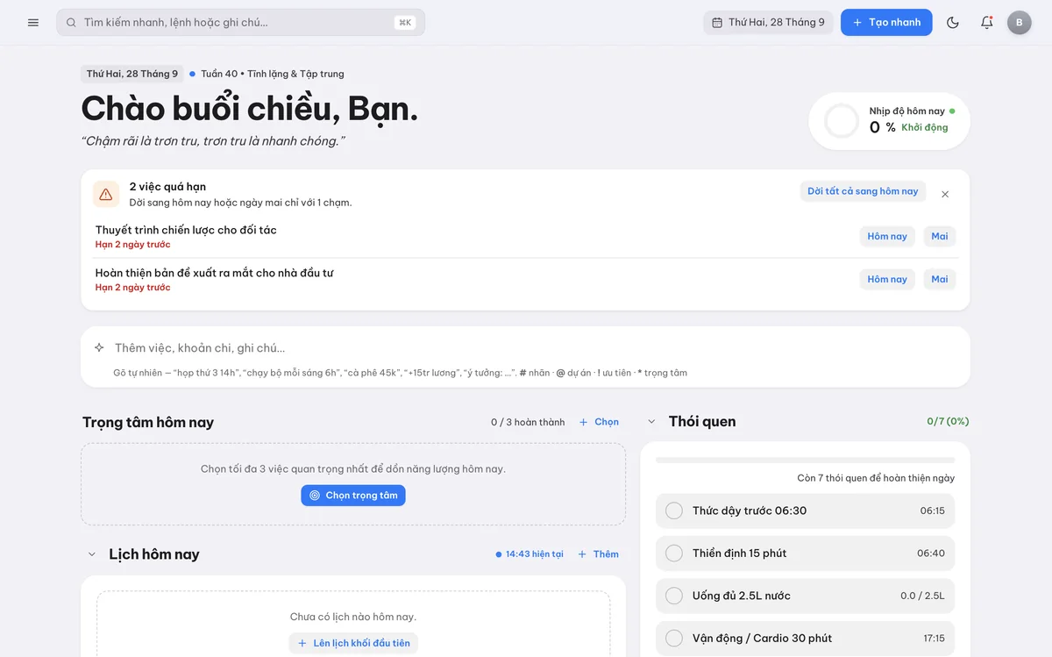Open the notifications bell

click(x=987, y=23)
